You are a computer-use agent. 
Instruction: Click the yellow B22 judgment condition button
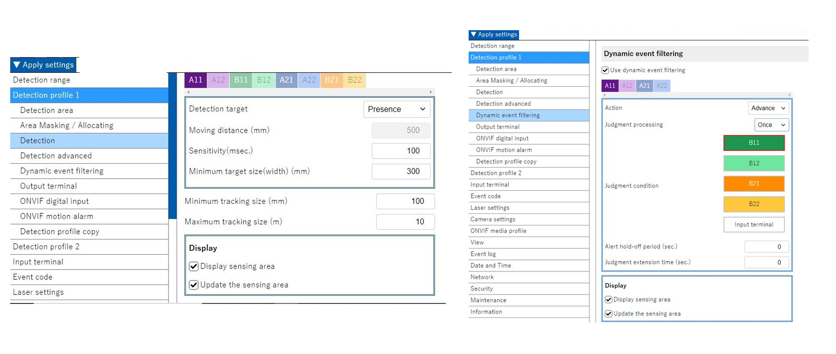[753, 204]
